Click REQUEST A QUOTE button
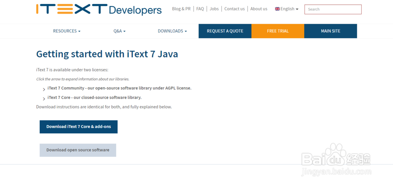Image resolution: width=393 pixels, height=185 pixels. 225,31
